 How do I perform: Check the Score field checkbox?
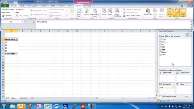click(160, 54)
